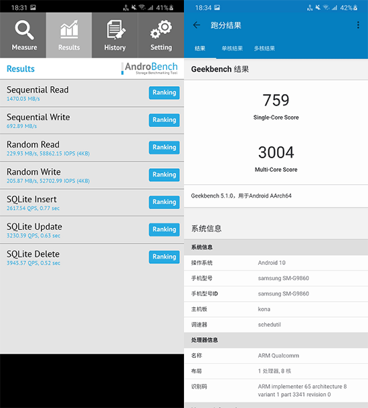Open Ranking for SQLite Delete
Image resolution: width=368 pixels, height=408 pixels.
tap(165, 257)
